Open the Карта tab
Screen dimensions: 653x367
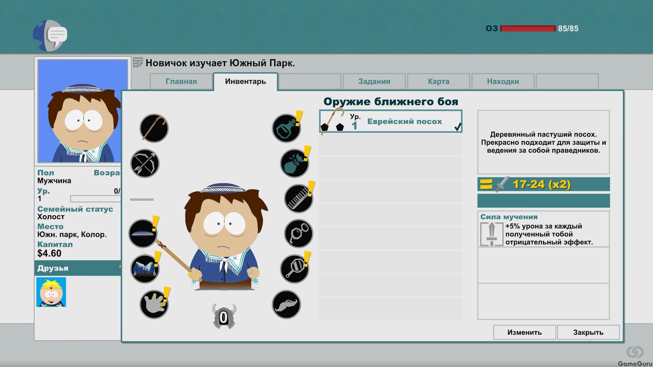(438, 82)
